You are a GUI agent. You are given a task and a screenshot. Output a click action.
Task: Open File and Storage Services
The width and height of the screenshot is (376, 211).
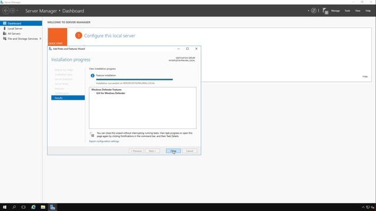22,39
